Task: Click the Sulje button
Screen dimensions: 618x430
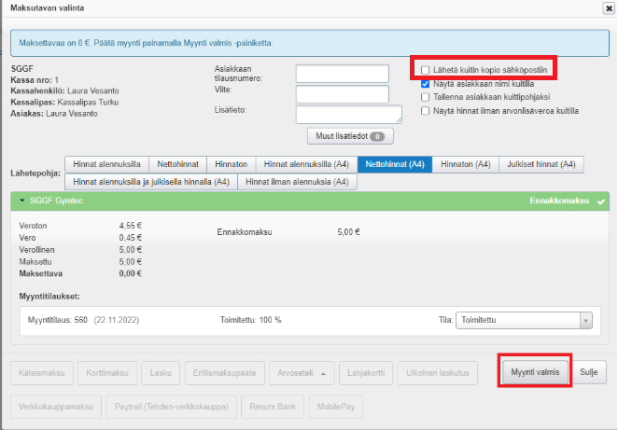Action: [588, 373]
